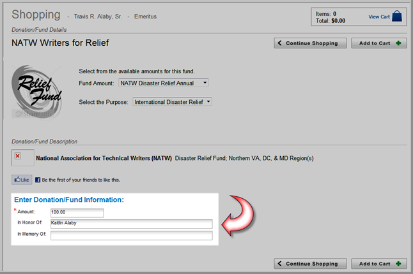Click the Facebook Like button
This screenshot has height=274, width=413.
22,180
